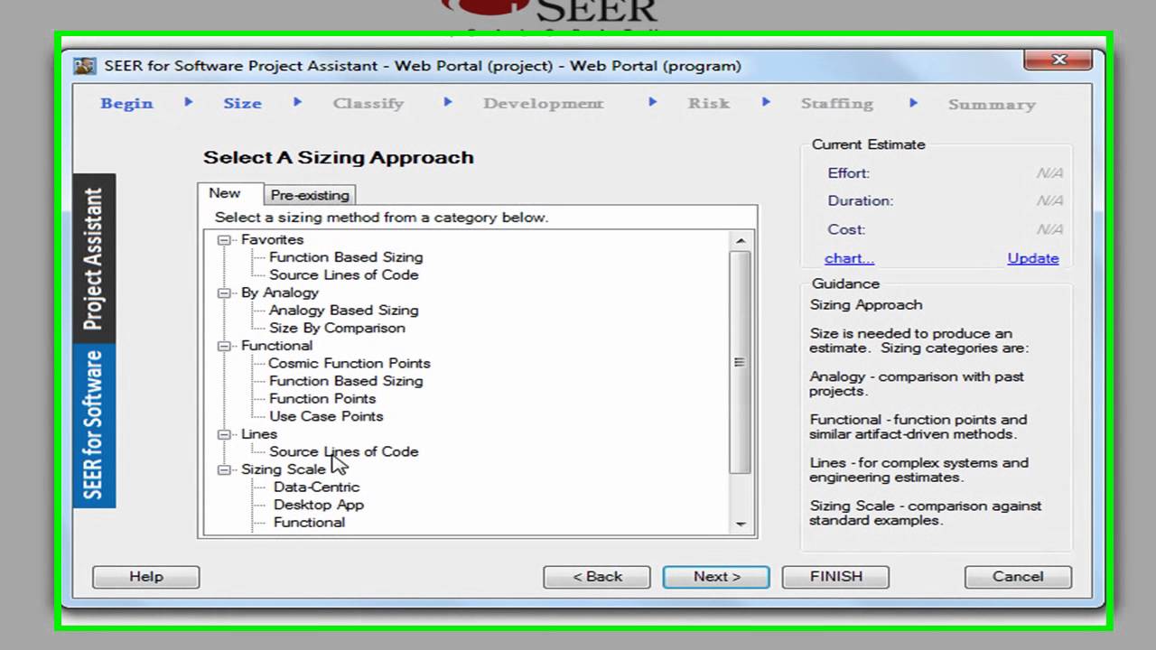Click the SEER app icon in title bar
This screenshot has width=1156, height=650.
pyautogui.click(x=85, y=66)
